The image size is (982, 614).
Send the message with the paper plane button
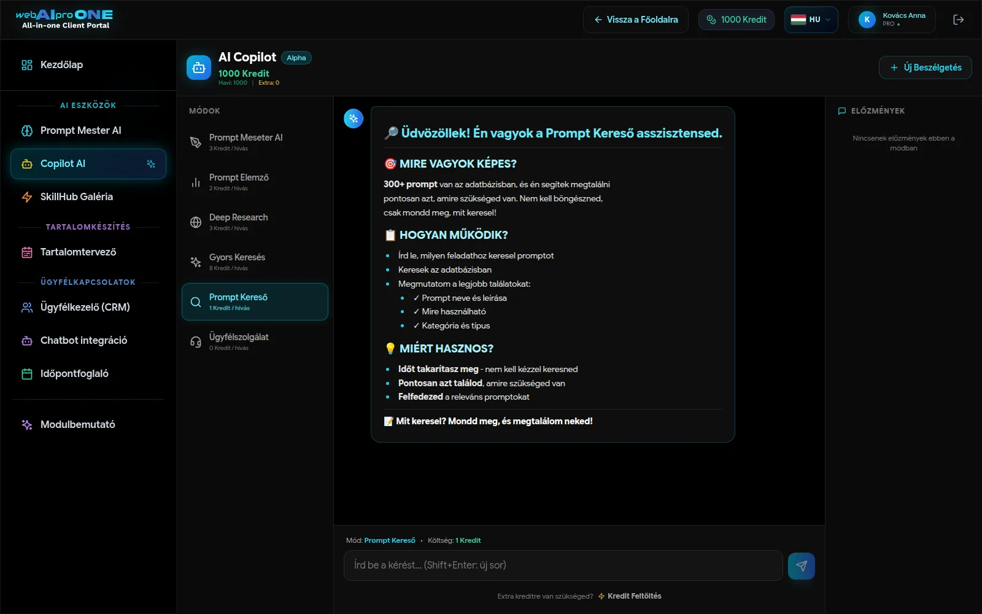(x=802, y=566)
